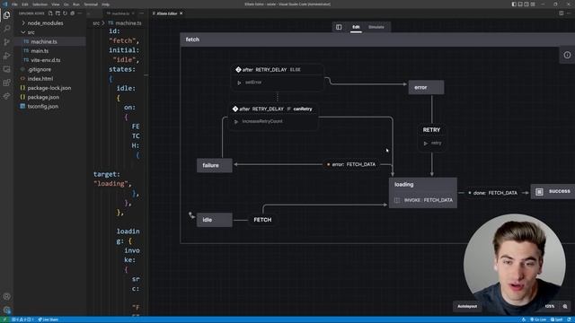Open the Accounts icon in activity bar
The width and height of the screenshot is (575, 323).
point(6,297)
